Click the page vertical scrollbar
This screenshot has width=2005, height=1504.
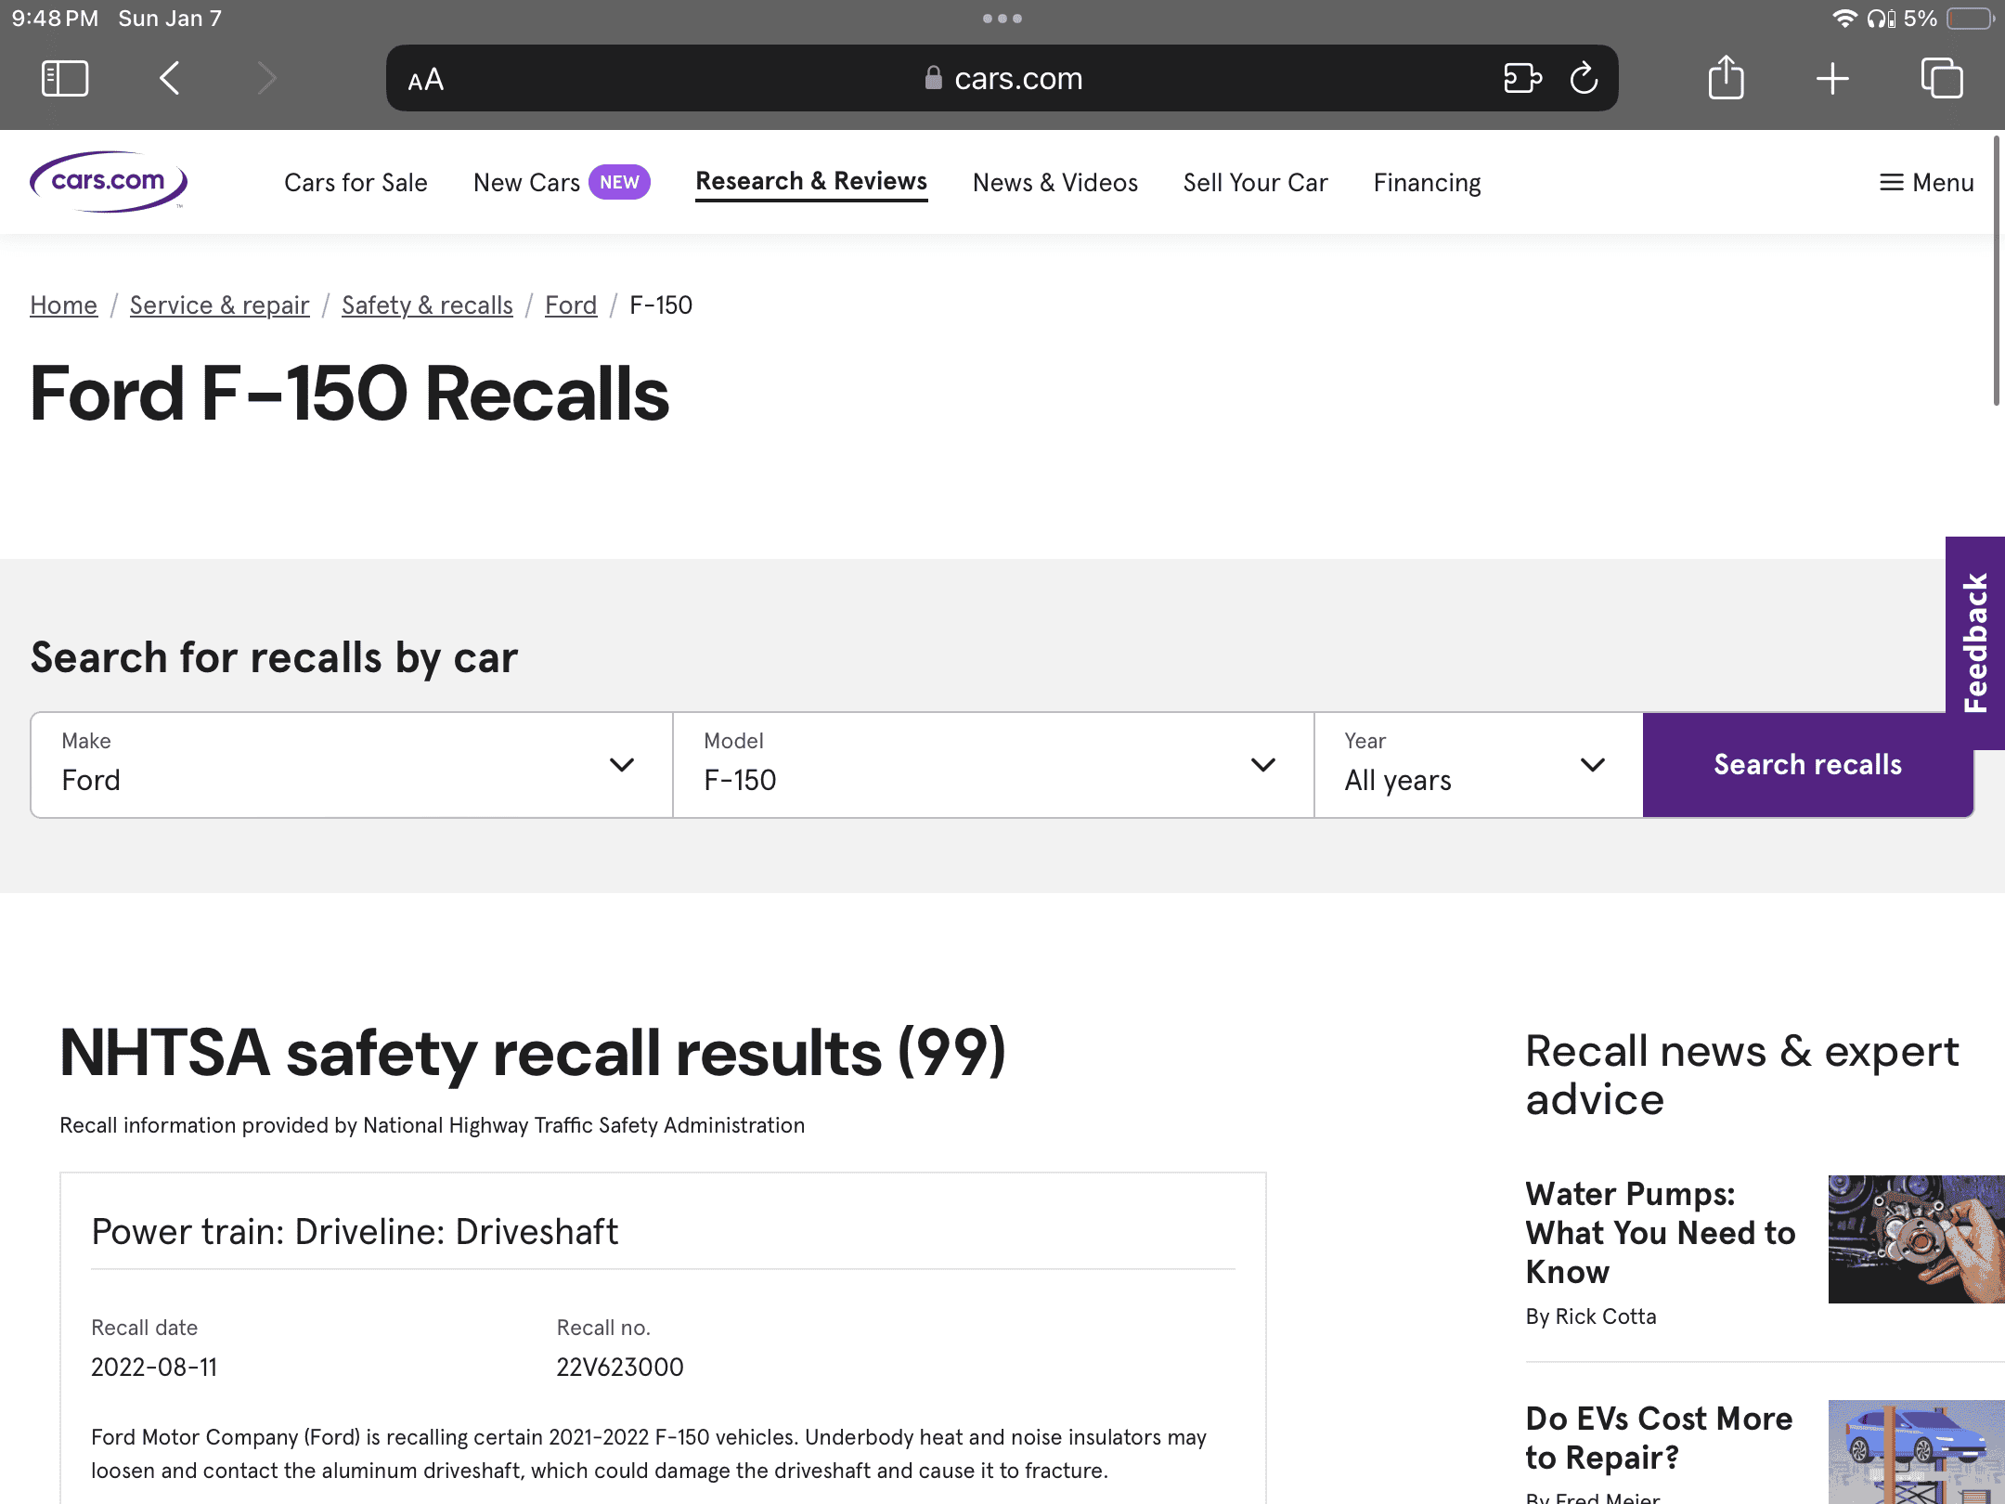pyautogui.click(x=1997, y=269)
